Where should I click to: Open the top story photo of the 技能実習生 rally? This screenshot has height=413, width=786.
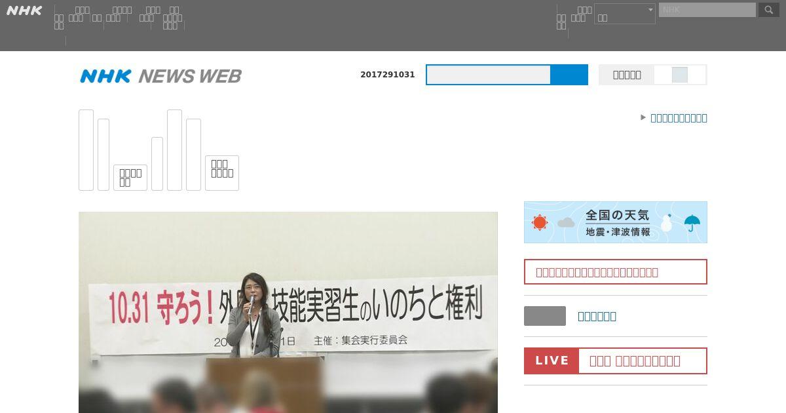(x=288, y=312)
